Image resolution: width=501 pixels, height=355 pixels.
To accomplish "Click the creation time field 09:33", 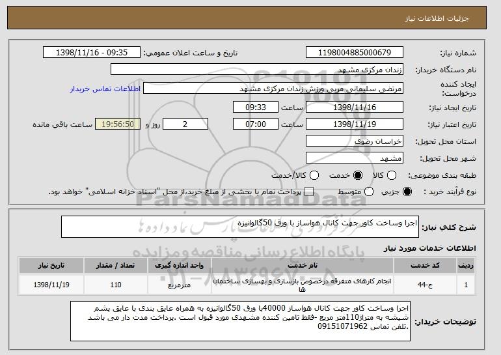I will [256, 107].
